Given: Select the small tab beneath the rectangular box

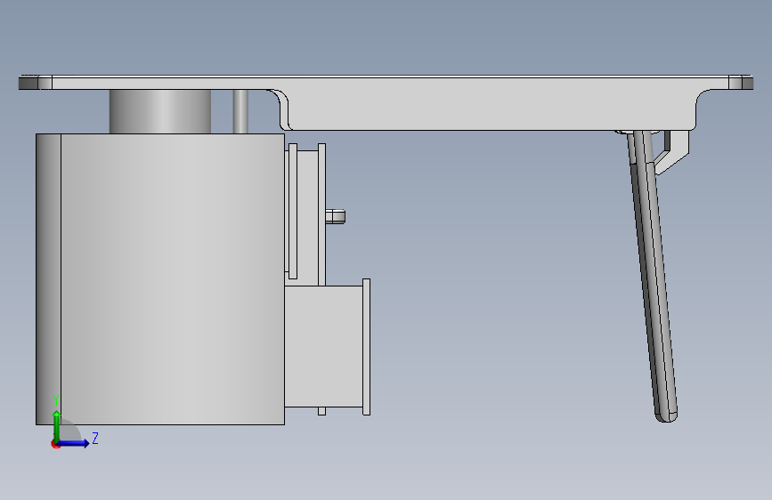Looking at the screenshot, I should (322, 411).
